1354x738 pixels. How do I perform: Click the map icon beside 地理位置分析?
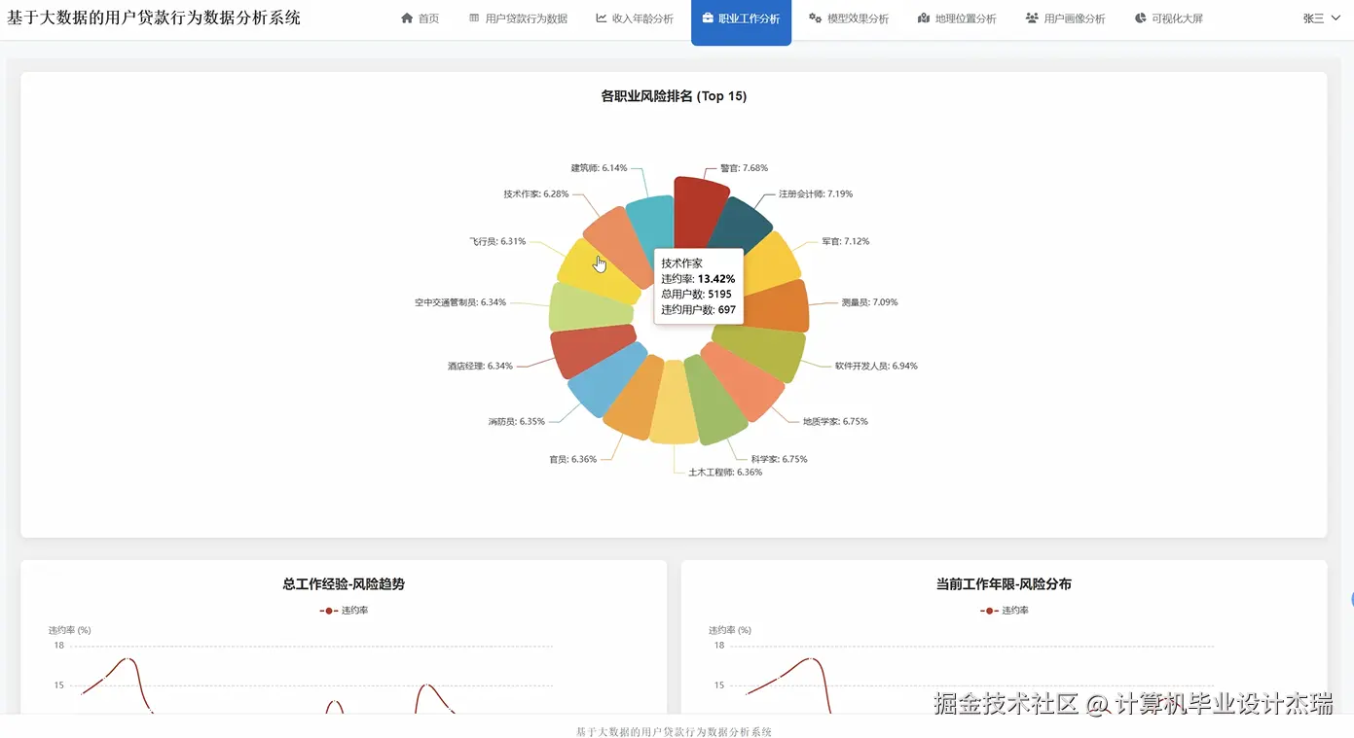tap(924, 18)
